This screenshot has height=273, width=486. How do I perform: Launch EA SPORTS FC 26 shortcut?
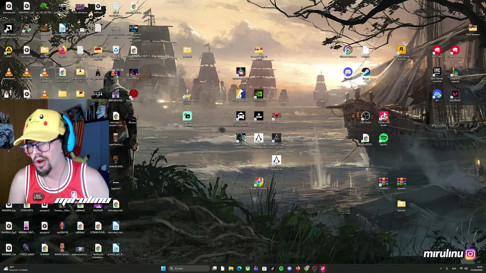click(x=259, y=118)
